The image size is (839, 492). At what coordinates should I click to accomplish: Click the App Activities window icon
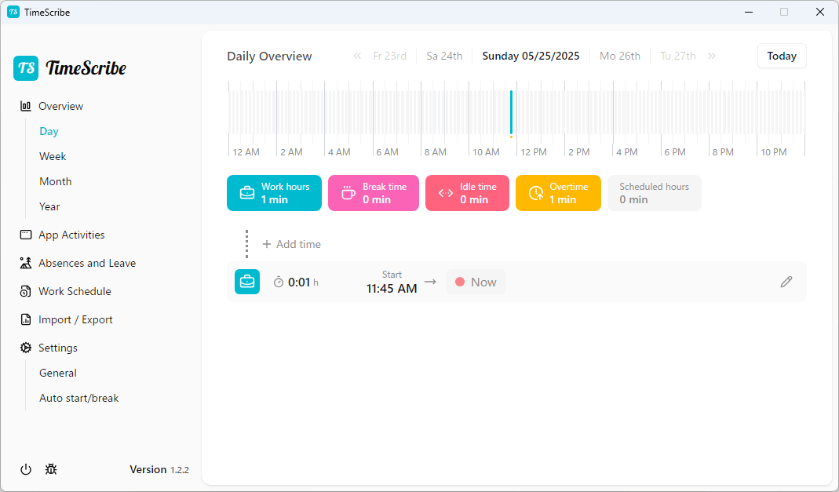pyautogui.click(x=26, y=235)
